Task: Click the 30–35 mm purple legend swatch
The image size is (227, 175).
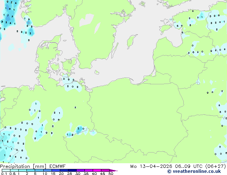Action: [x=80, y=170]
